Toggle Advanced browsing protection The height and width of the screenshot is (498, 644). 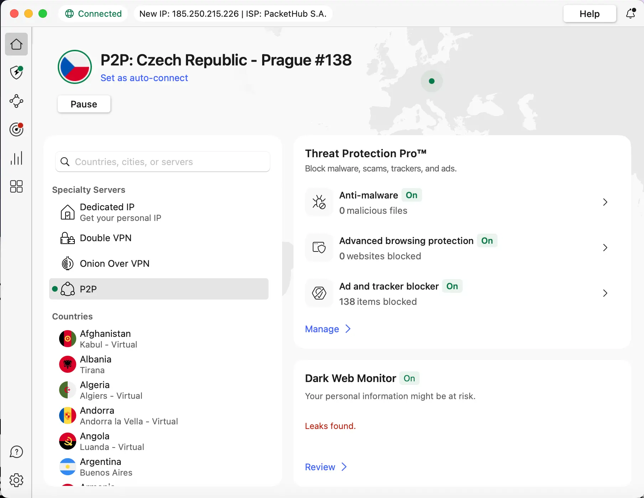click(x=487, y=240)
